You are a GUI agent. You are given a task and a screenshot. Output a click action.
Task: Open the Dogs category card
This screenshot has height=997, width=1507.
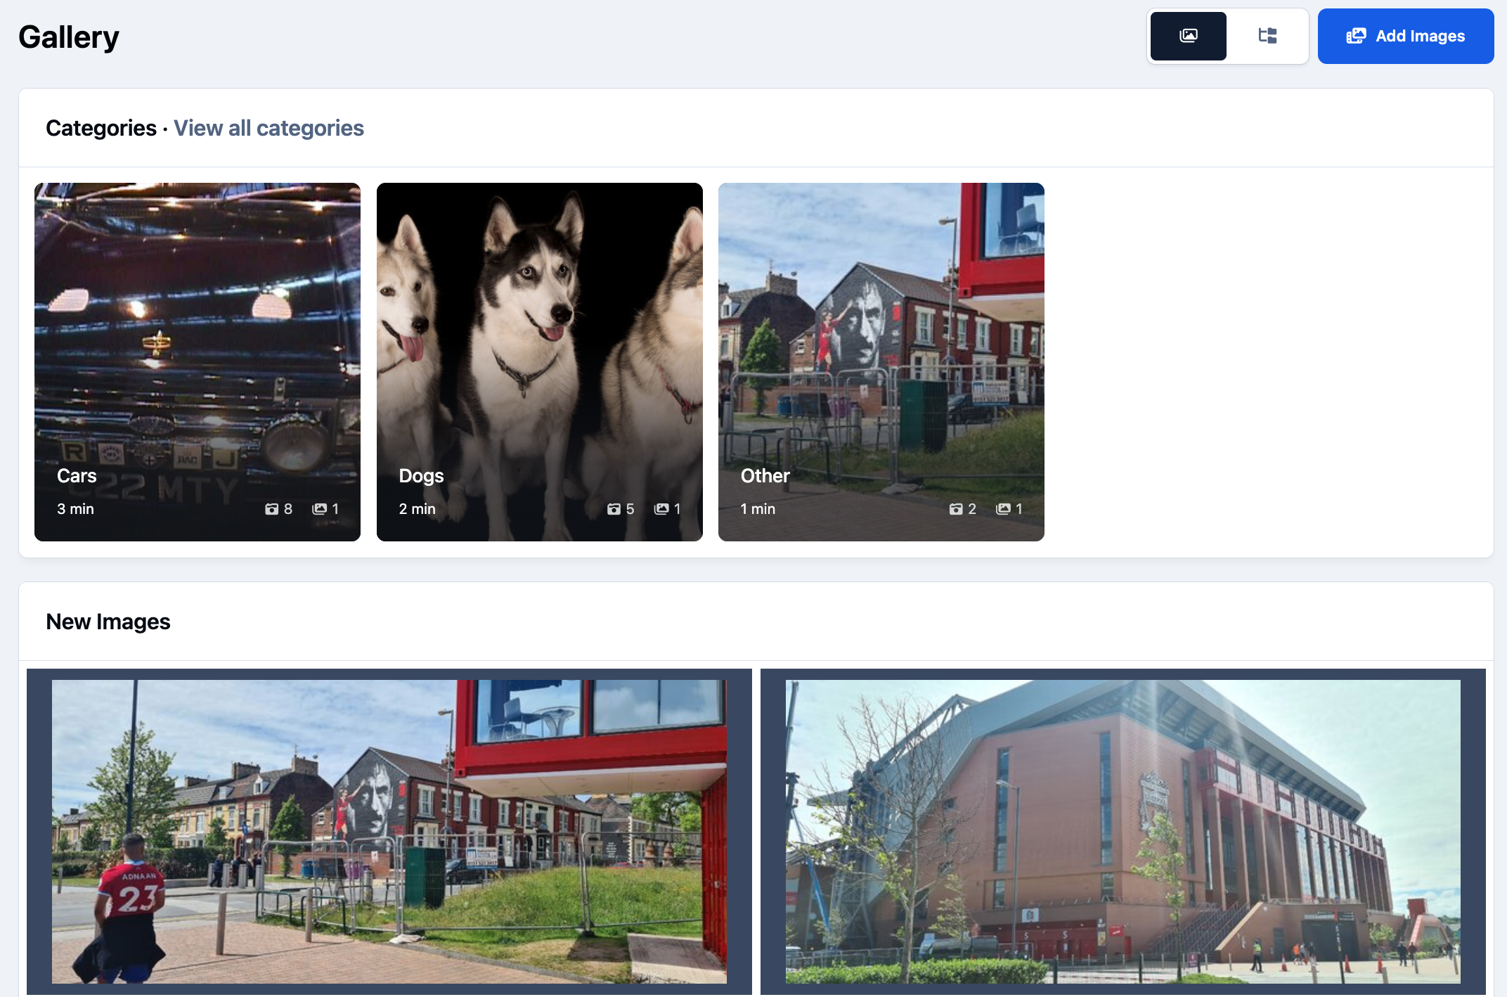tap(540, 362)
